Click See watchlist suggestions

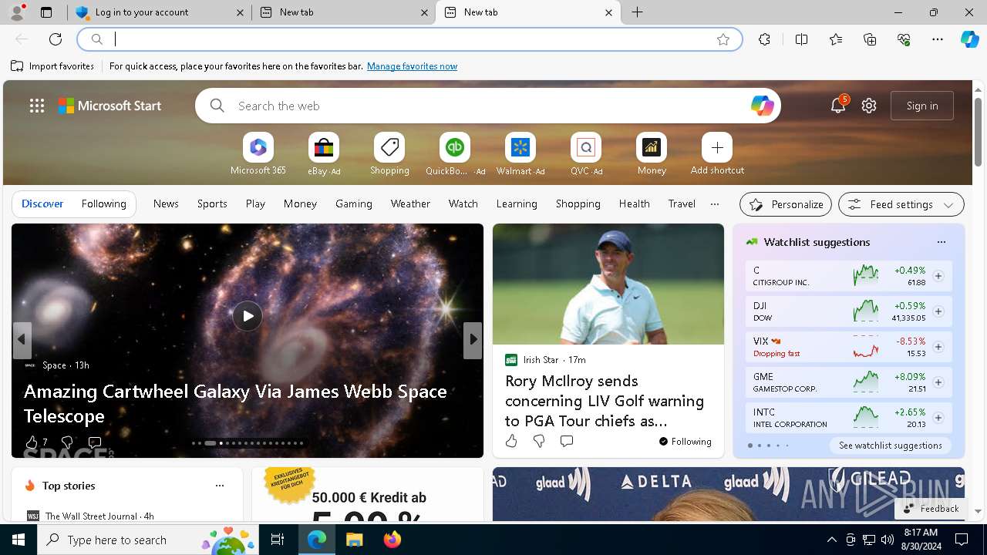(x=891, y=446)
